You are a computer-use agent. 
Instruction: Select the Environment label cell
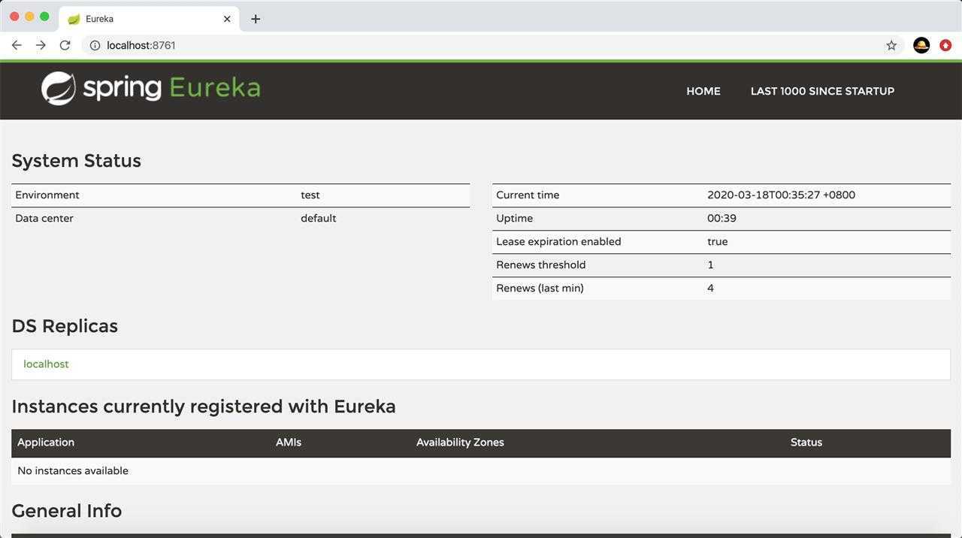tap(47, 195)
